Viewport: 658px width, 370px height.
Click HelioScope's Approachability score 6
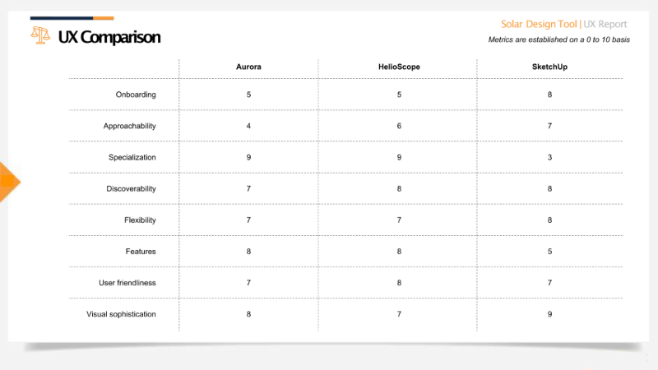tap(399, 127)
